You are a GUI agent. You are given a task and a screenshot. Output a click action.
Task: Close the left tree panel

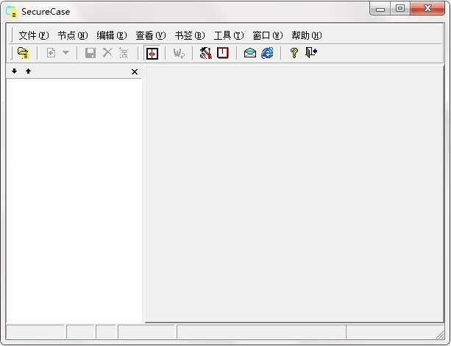(135, 71)
